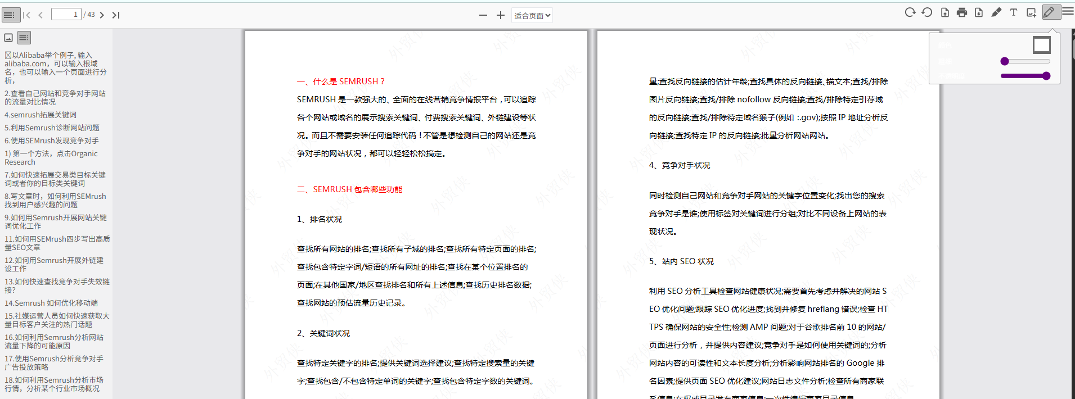Open the pencil color swatch

click(1041, 45)
